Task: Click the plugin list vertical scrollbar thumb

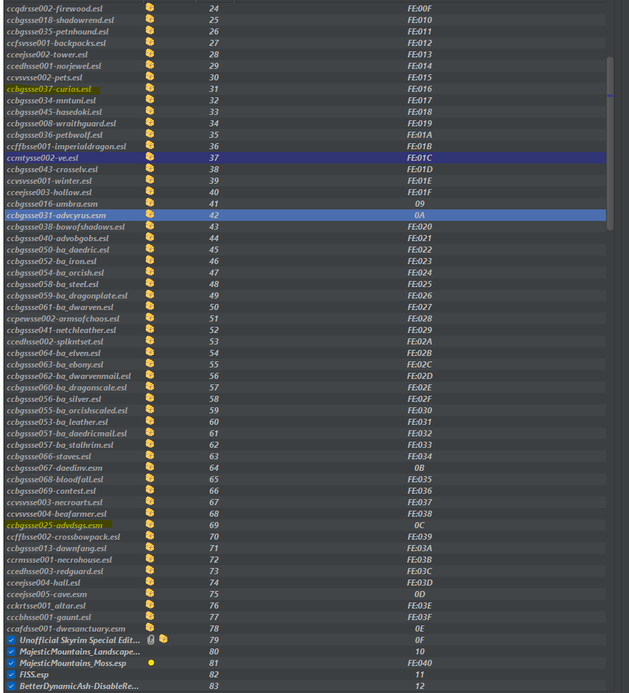Action: coord(610,142)
